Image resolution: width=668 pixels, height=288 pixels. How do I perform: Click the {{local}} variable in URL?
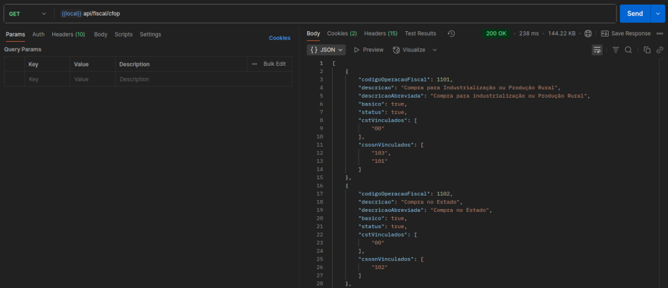click(71, 14)
